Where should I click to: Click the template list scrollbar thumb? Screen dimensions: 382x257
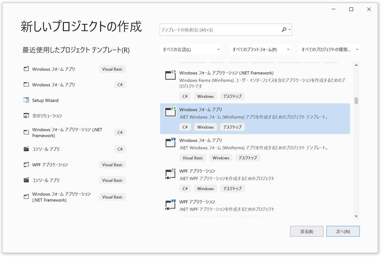click(356, 101)
